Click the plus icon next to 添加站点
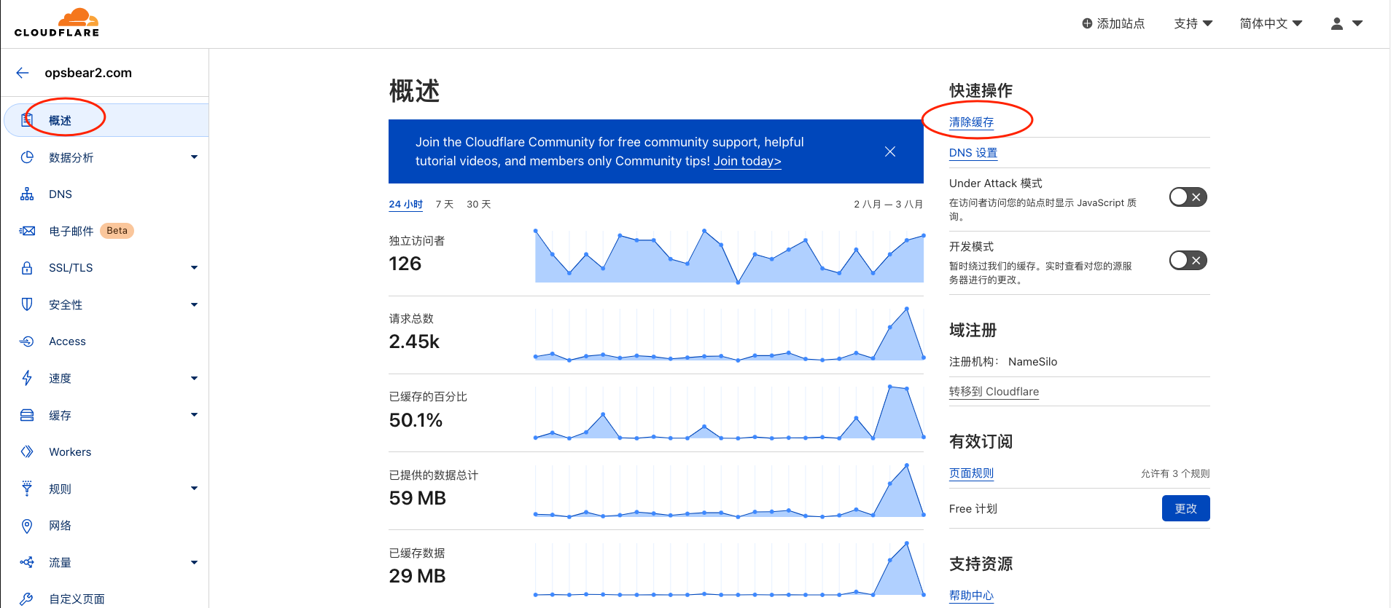 pyautogui.click(x=1087, y=23)
